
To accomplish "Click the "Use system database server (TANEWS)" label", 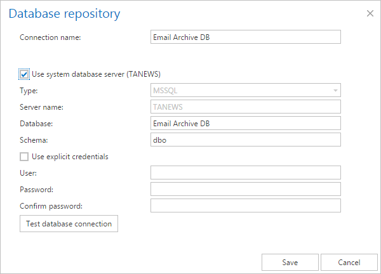I will click(100, 75).
